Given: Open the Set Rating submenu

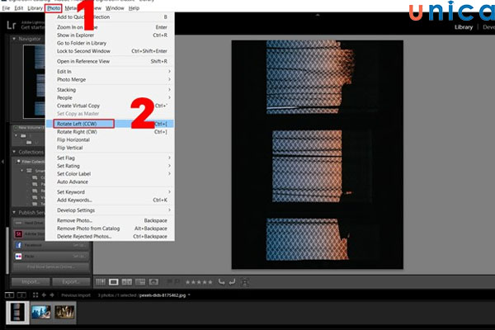Looking at the screenshot, I should coord(110,166).
